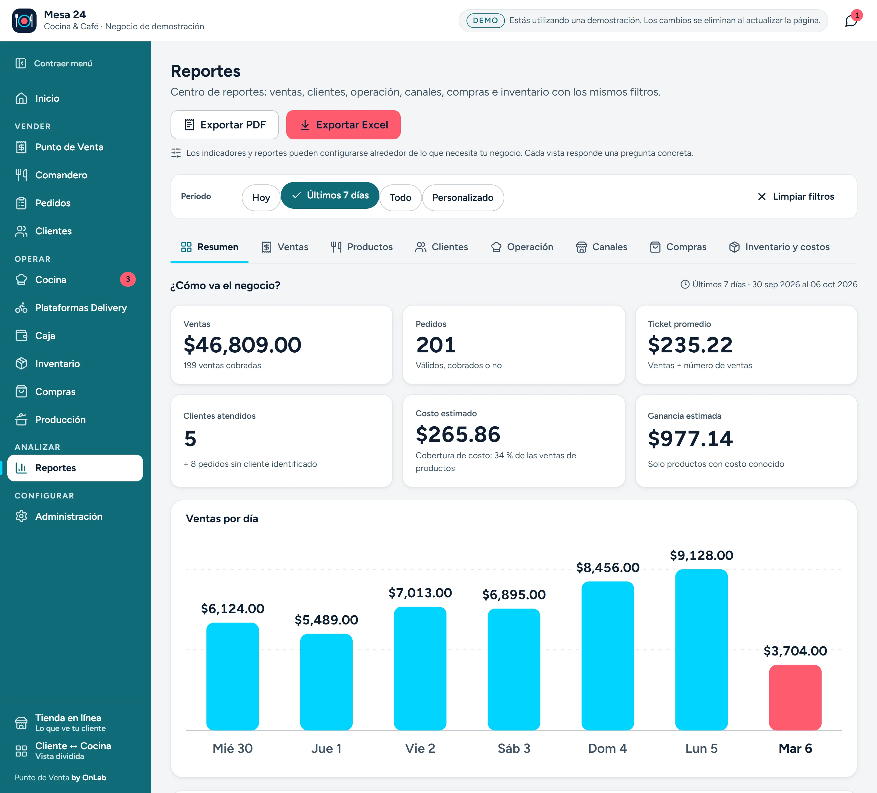Image resolution: width=877 pixels, height=793 pixels.
Task: Click Exportar Excel
Action: click(x=343, y=125)
